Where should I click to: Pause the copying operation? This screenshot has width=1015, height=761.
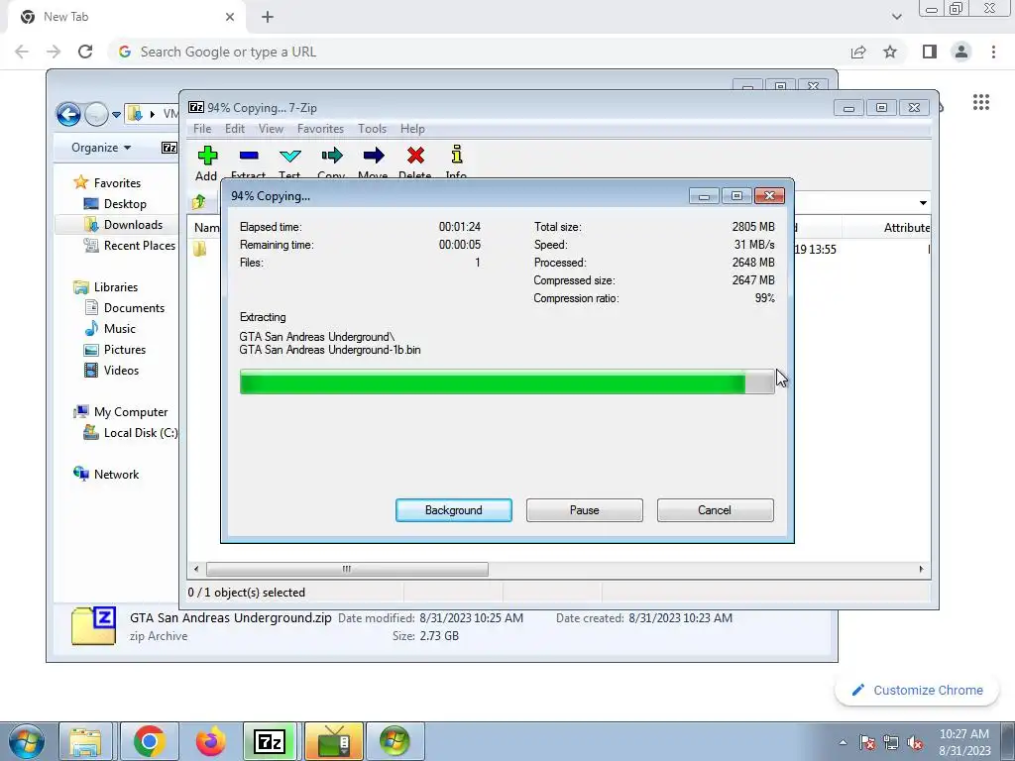(x=585, y=510)
